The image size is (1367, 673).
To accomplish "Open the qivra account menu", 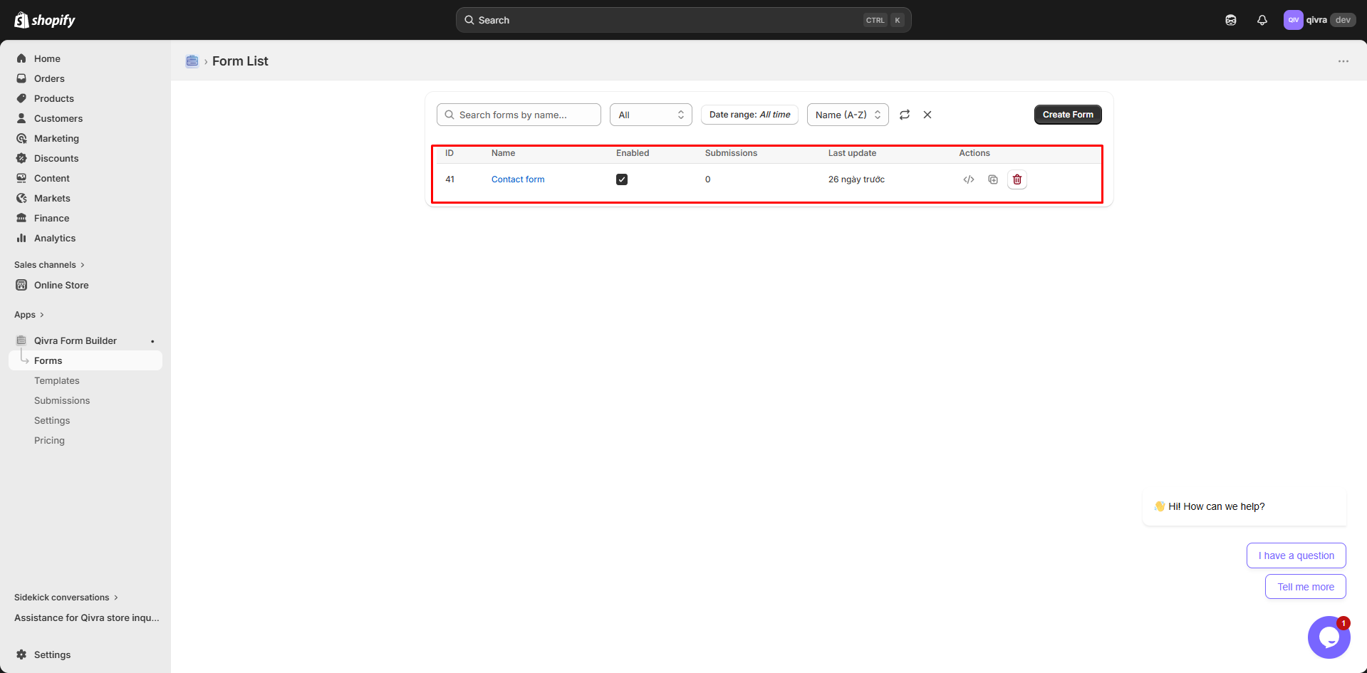I will click(x=1319, y=20).
